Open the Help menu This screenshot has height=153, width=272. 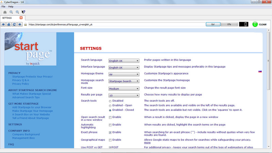(11, 6)
